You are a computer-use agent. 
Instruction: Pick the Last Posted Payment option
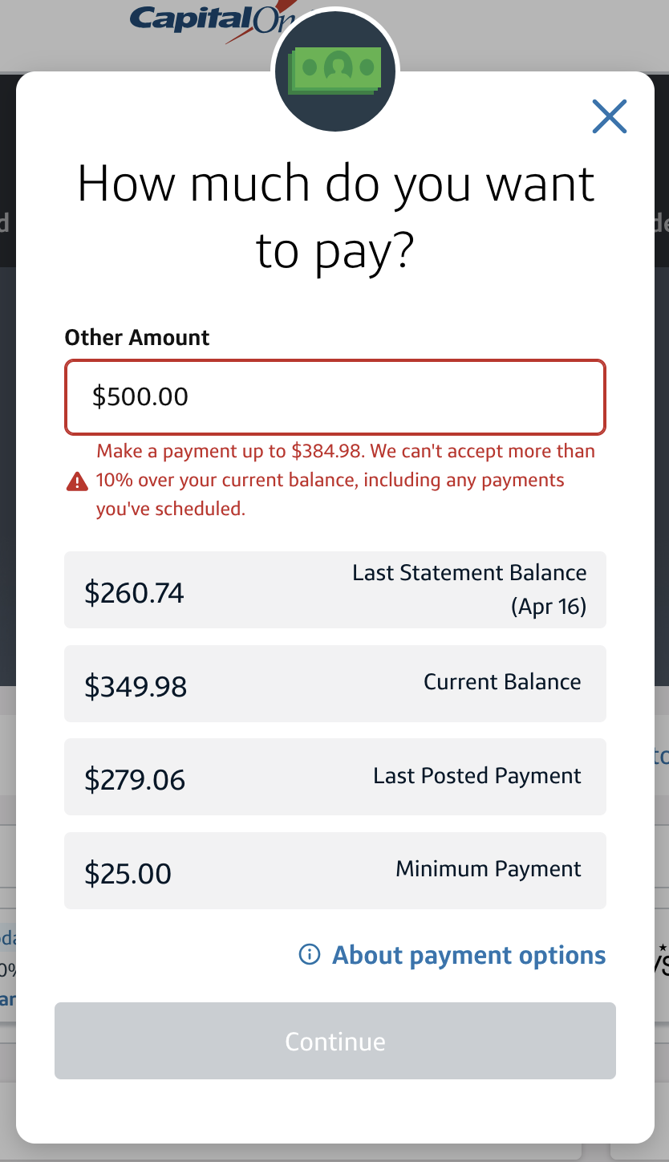point(335,777)
